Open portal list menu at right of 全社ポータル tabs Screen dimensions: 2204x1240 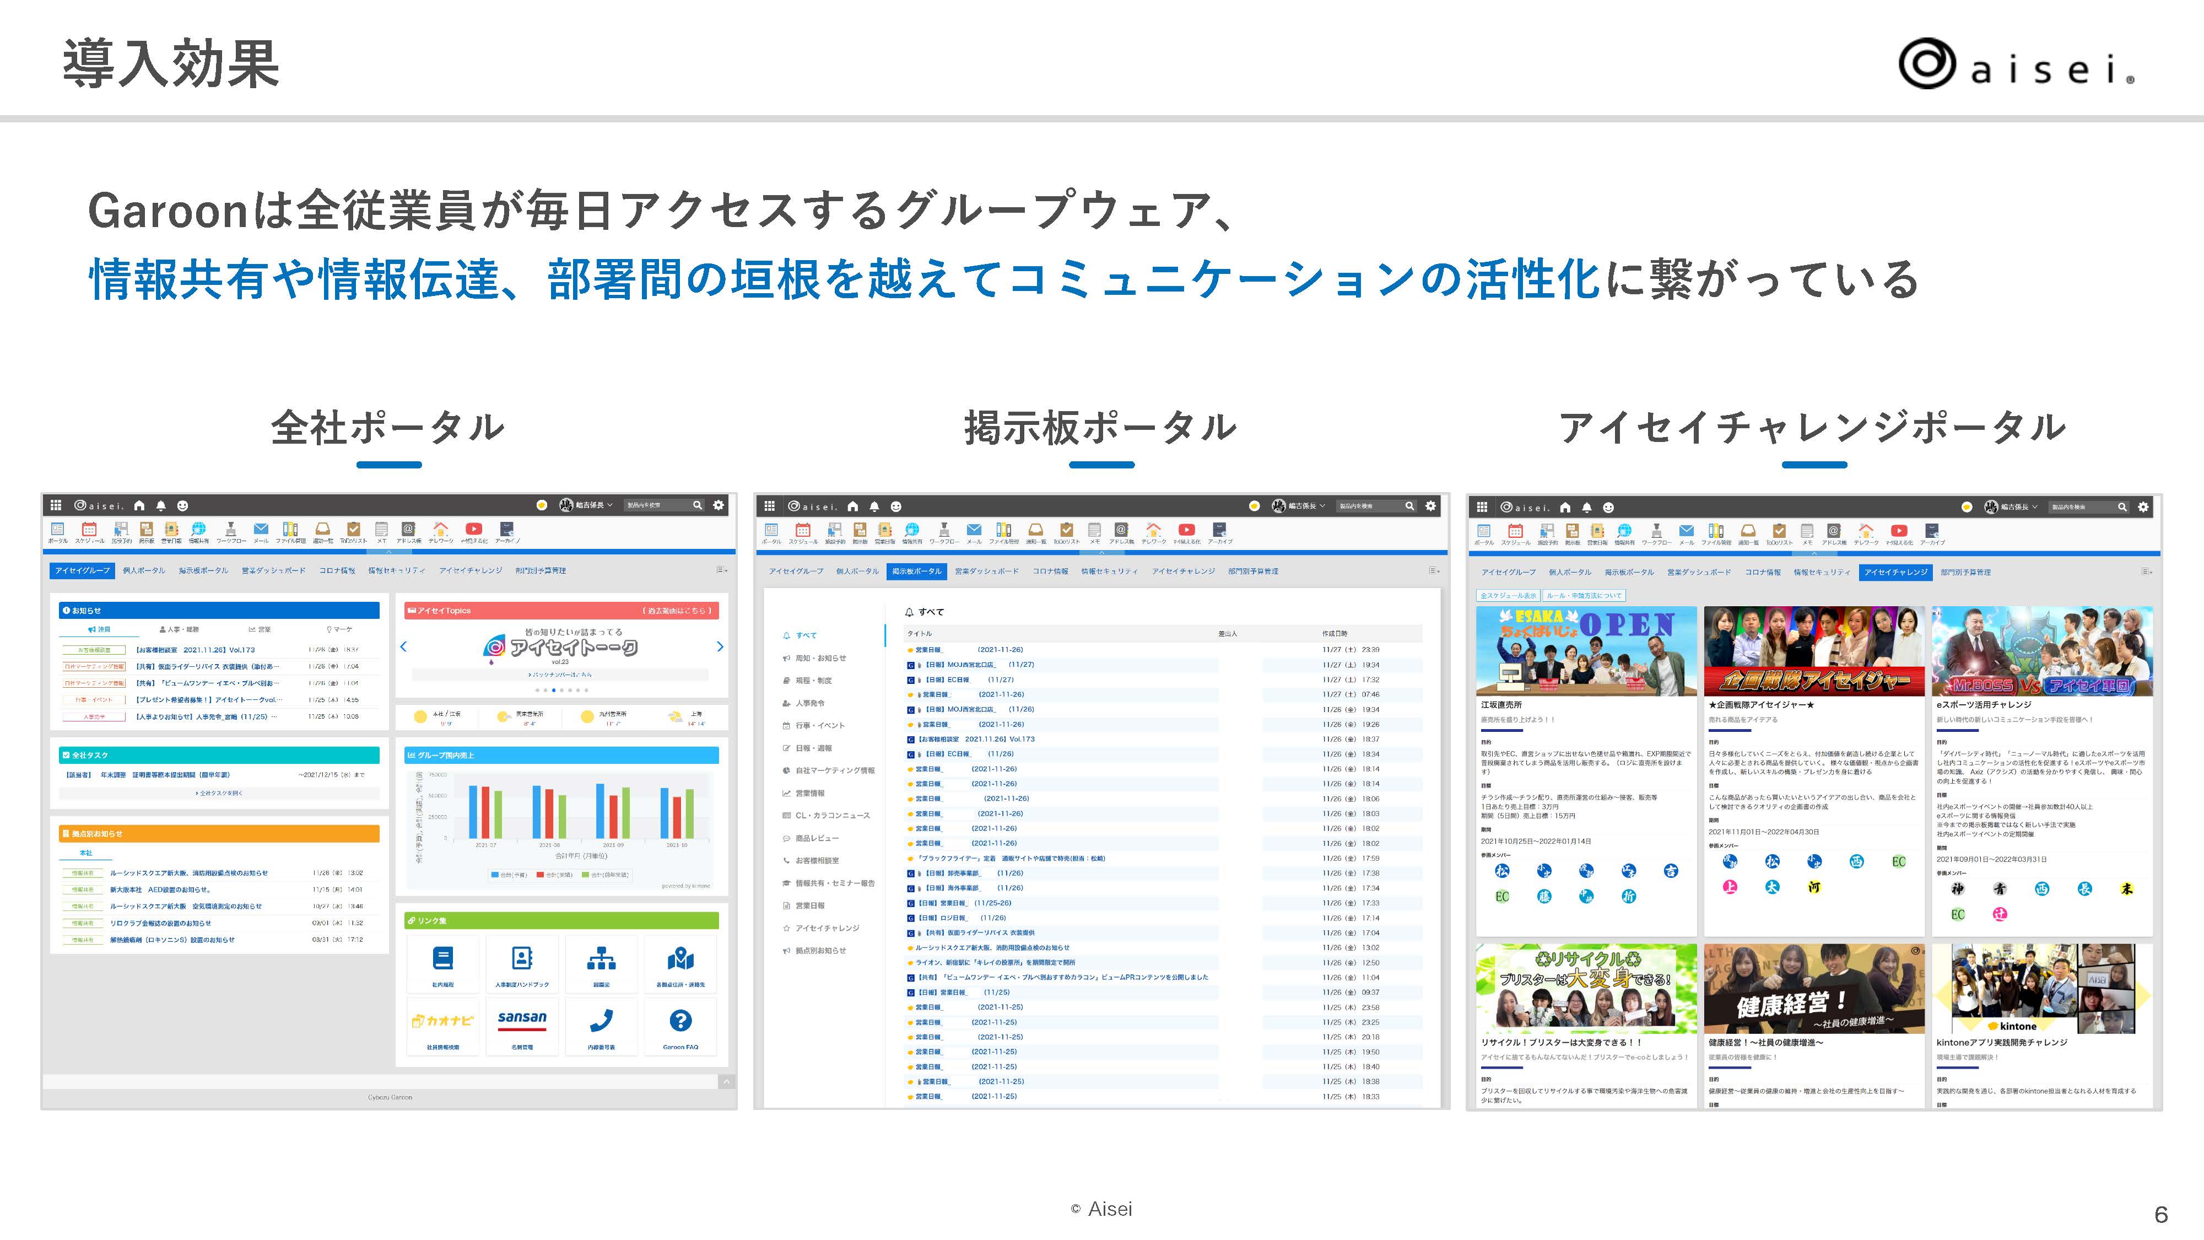coord(721,570)
